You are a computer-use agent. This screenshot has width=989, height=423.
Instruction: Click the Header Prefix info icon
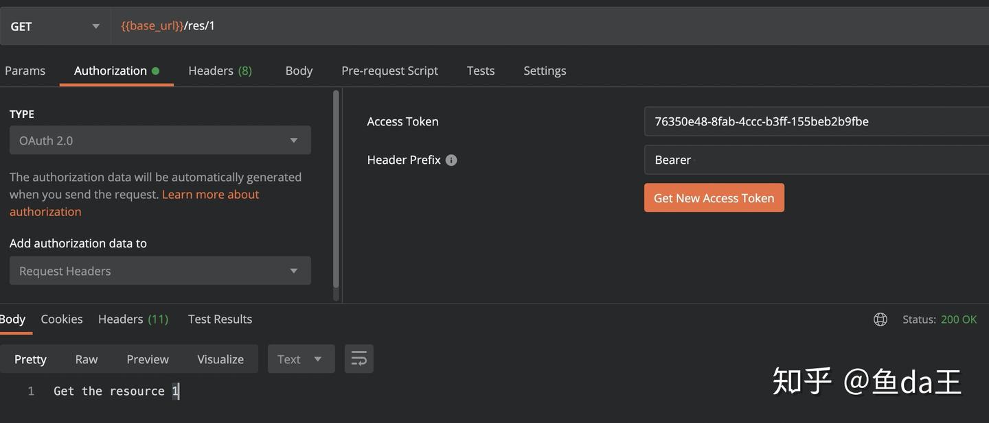(x=451, y=160)
